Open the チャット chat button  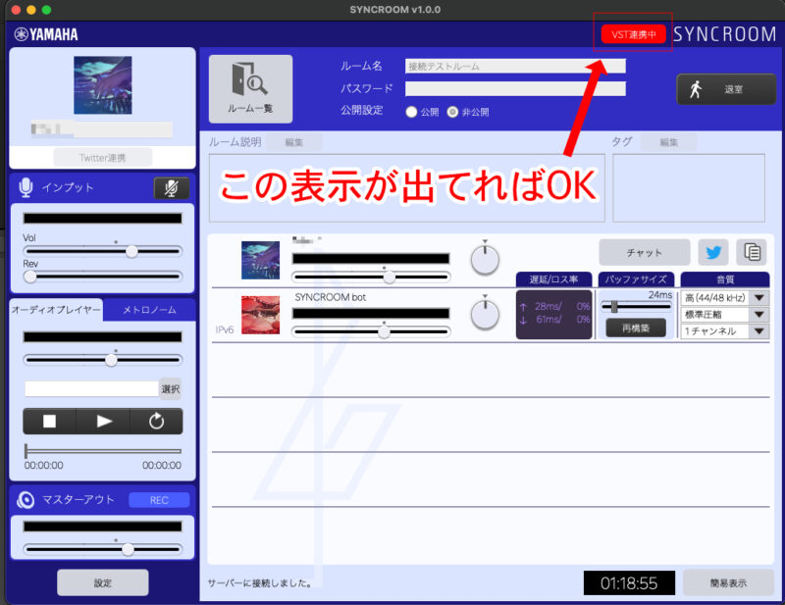coord(645,252)
